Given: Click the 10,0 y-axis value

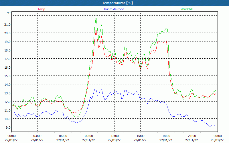Looking at the screenshot, I should pyautogui.click(x=7, y=119).
